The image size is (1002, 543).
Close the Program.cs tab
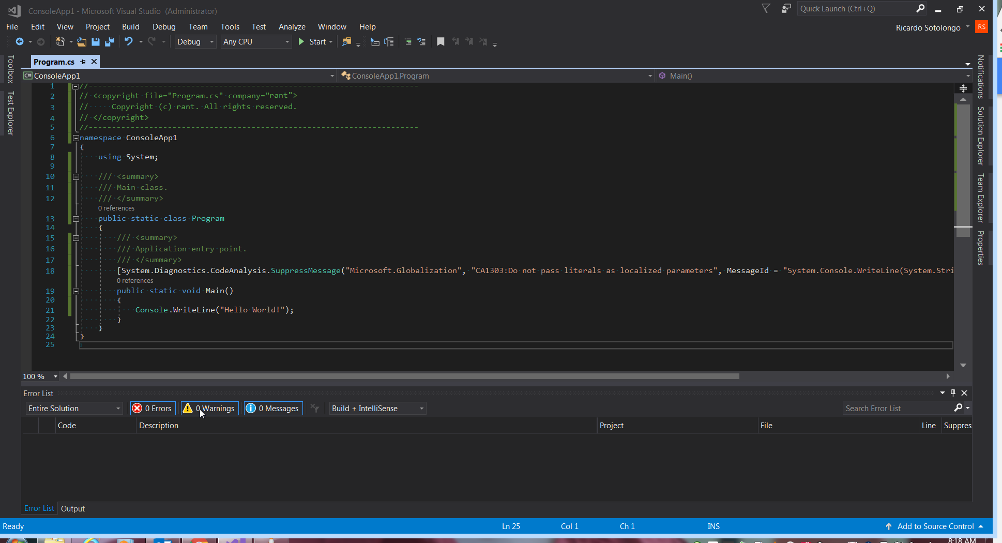(94, 62)
